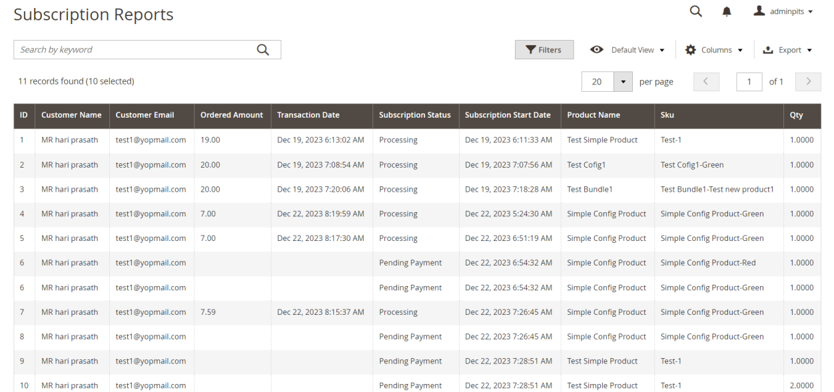Image resolution: width=834 pixels, height=392 pixels.
Task: Click the current page number field
Action: tap(749, 82)
